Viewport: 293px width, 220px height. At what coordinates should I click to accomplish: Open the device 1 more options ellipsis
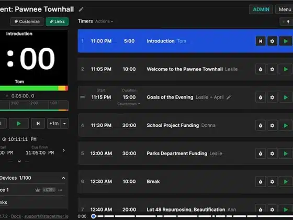point(60,190)
